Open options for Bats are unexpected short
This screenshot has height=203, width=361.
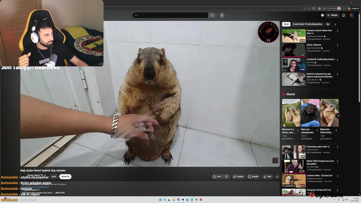[317, 130]
